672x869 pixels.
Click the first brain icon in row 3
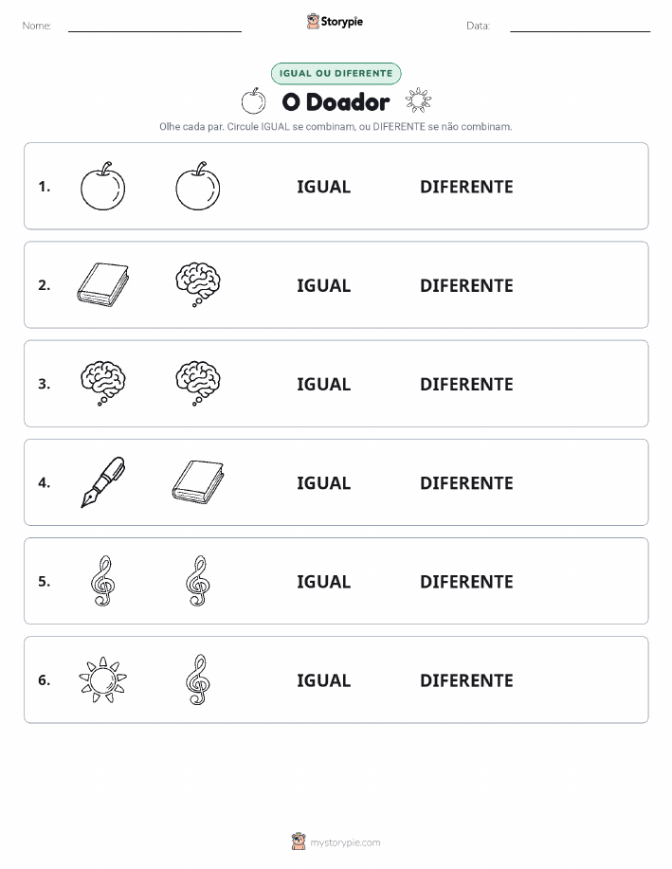(x=102, y=384)
